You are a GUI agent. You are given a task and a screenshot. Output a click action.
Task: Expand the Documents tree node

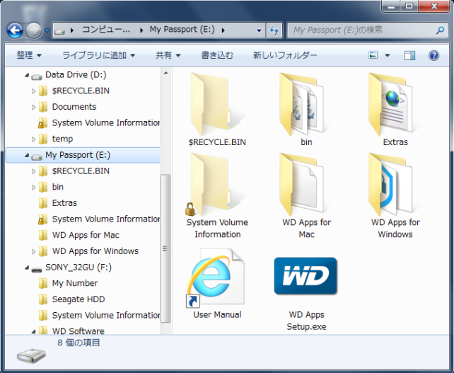tap(33, 107)
